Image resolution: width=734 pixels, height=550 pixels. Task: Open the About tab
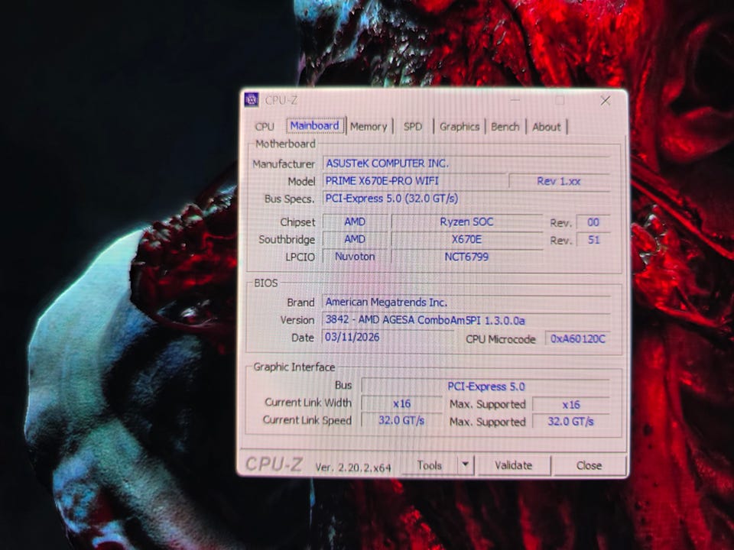point(546,127)
